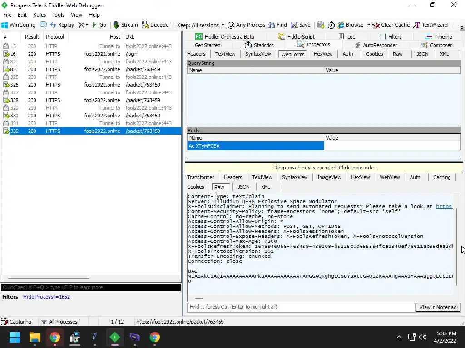465x348 pixels.
Task: Click the QuickExec command box
Action: 91,287
